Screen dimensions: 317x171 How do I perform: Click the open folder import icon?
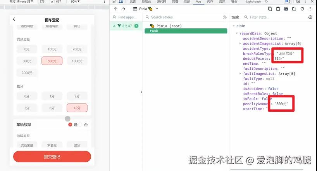[294, 9]
